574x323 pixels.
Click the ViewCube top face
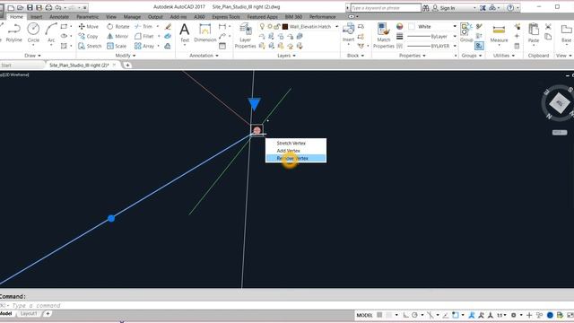point(559,102)
